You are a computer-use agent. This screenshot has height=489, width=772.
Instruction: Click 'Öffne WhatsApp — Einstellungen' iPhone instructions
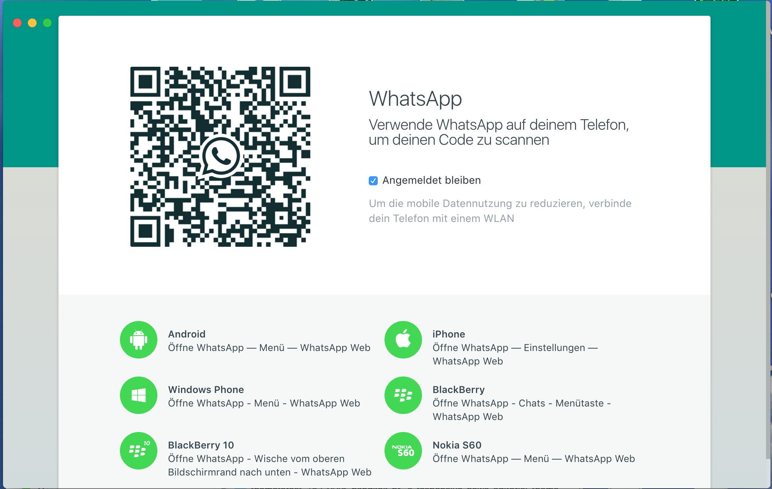pyautogui.click(x=515, y=354)
